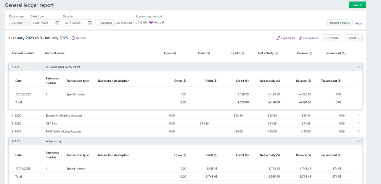Collapse the Business Bank Account #1 section
Screen dimensions: 381x184
tap(358, 67)
